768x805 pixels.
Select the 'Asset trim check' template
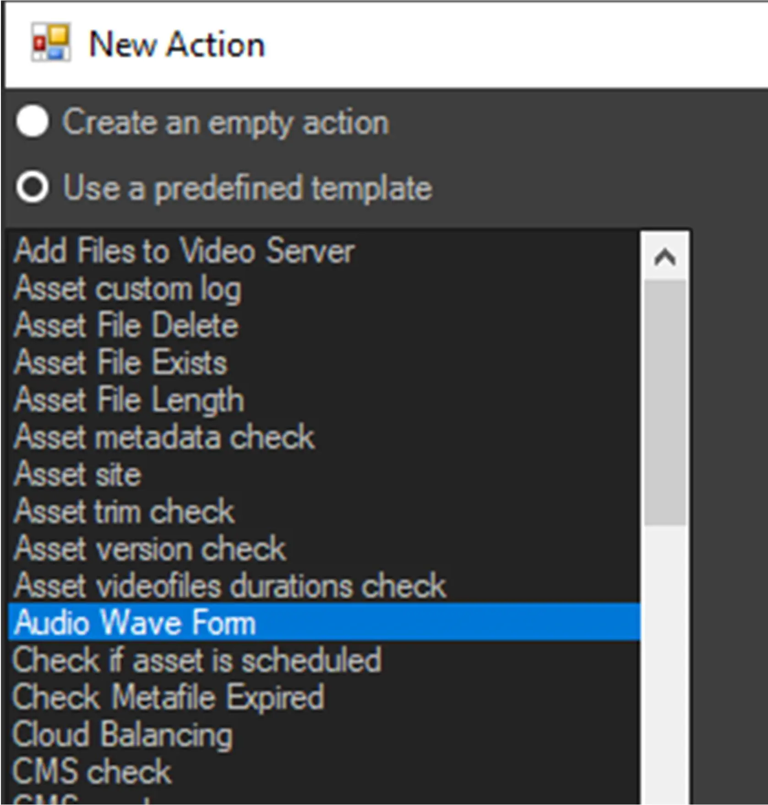coord(124,511)
